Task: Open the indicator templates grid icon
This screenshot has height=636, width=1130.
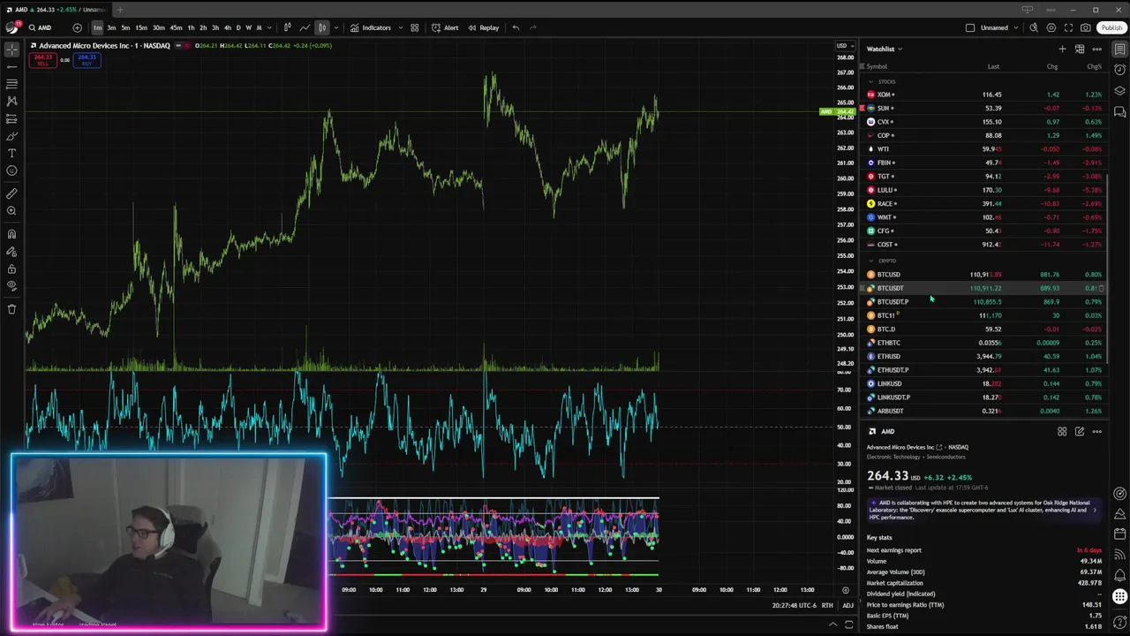Action: point(414,27)
